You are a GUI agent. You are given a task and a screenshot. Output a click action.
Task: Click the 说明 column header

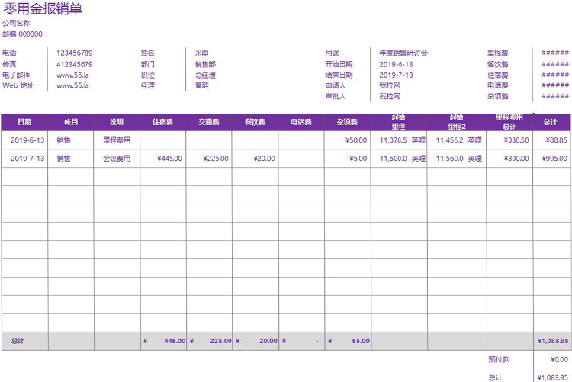click(117, 122)
